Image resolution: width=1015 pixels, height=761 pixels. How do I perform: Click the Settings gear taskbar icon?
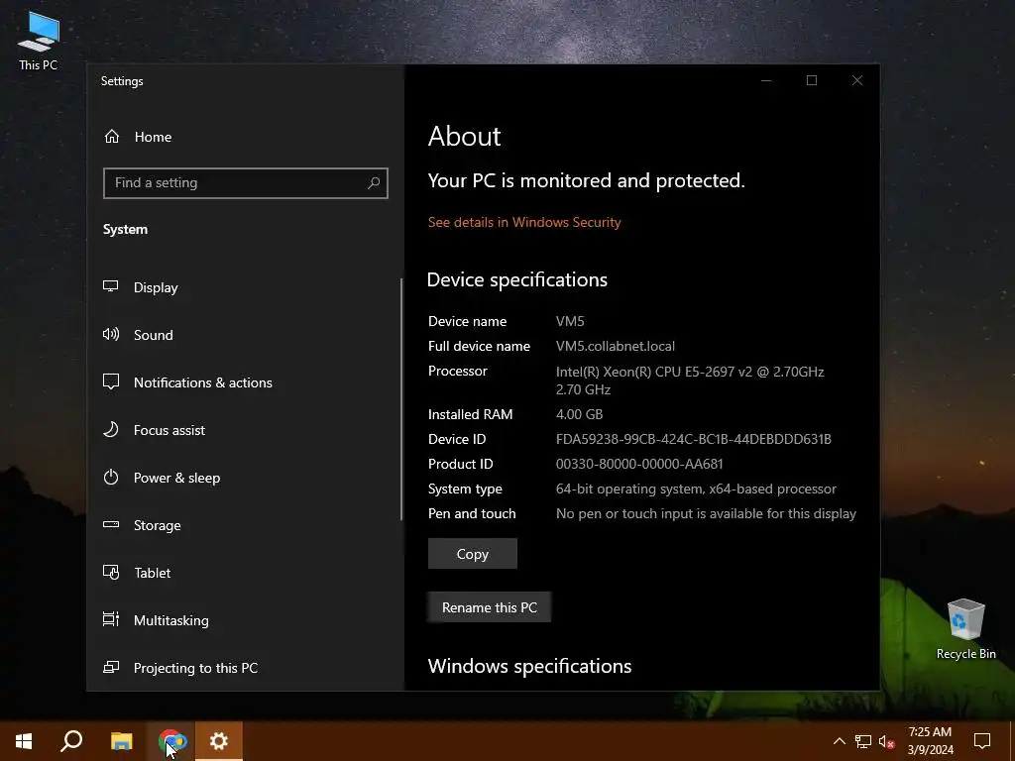(219, 741)
